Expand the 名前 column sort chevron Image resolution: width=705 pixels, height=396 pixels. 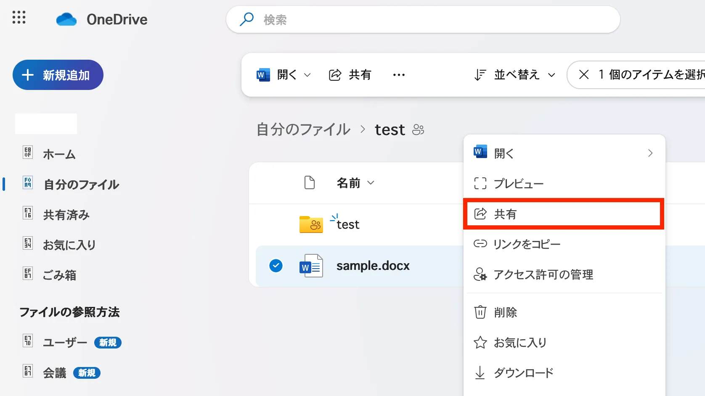point(371,183)
